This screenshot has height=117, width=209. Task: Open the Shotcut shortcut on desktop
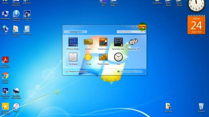[x=157, y=2]
